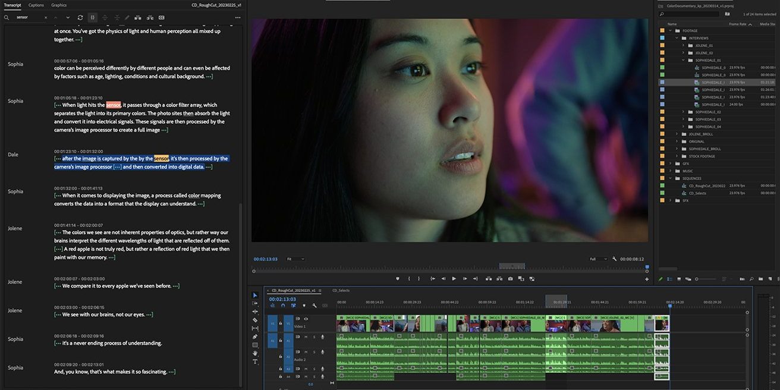Clear the sensor search text
This screenshot has width=780, height=390.
pyautogui.click(x=46, y=18)
